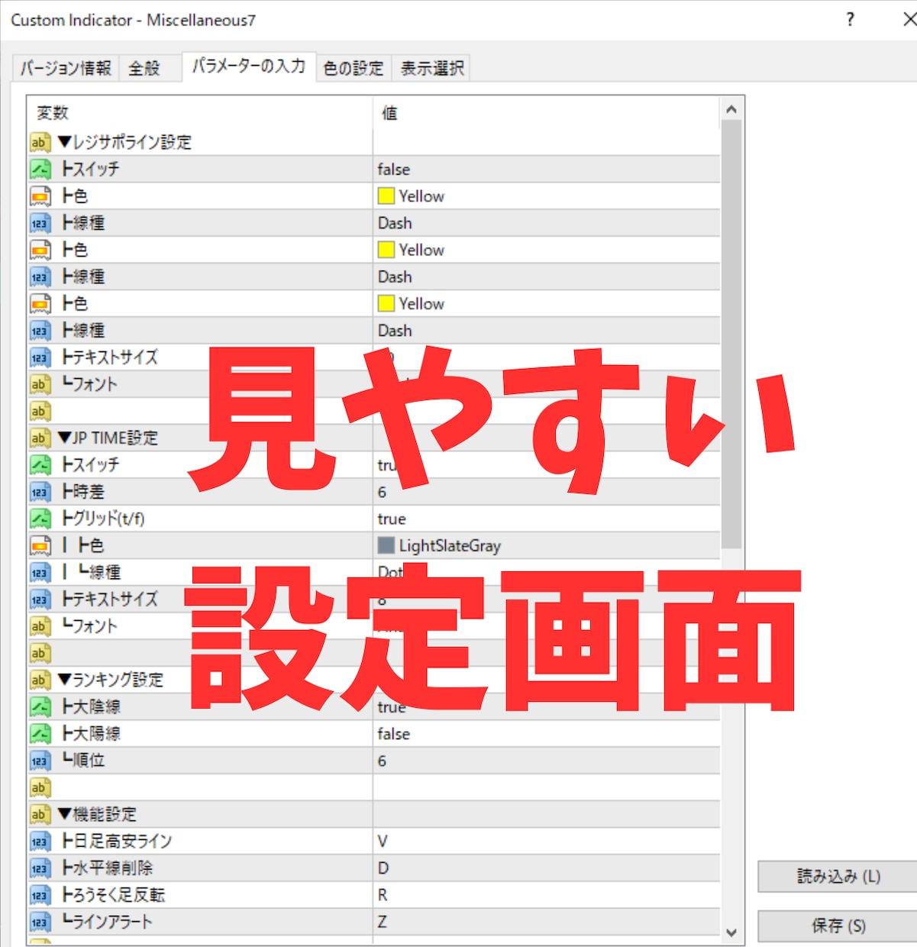Click the 変数 column header
Viewport: 917px width, 947px height.
pyautogui.click(x=200, y=113)
